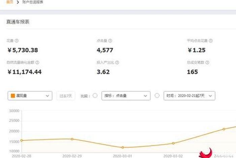Image resolution: width=236 pixels, height=158 pixels.
Task: Open the 展现量 metric dropdown
Action: click(30, 95)
